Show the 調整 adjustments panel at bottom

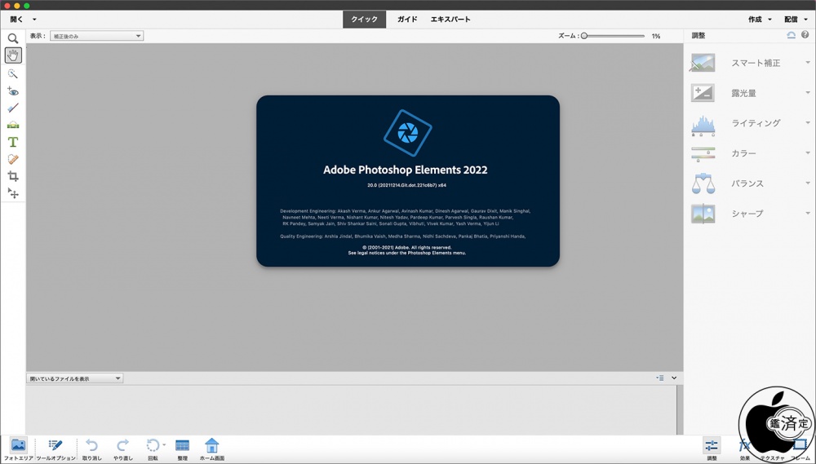coord(712,449)
